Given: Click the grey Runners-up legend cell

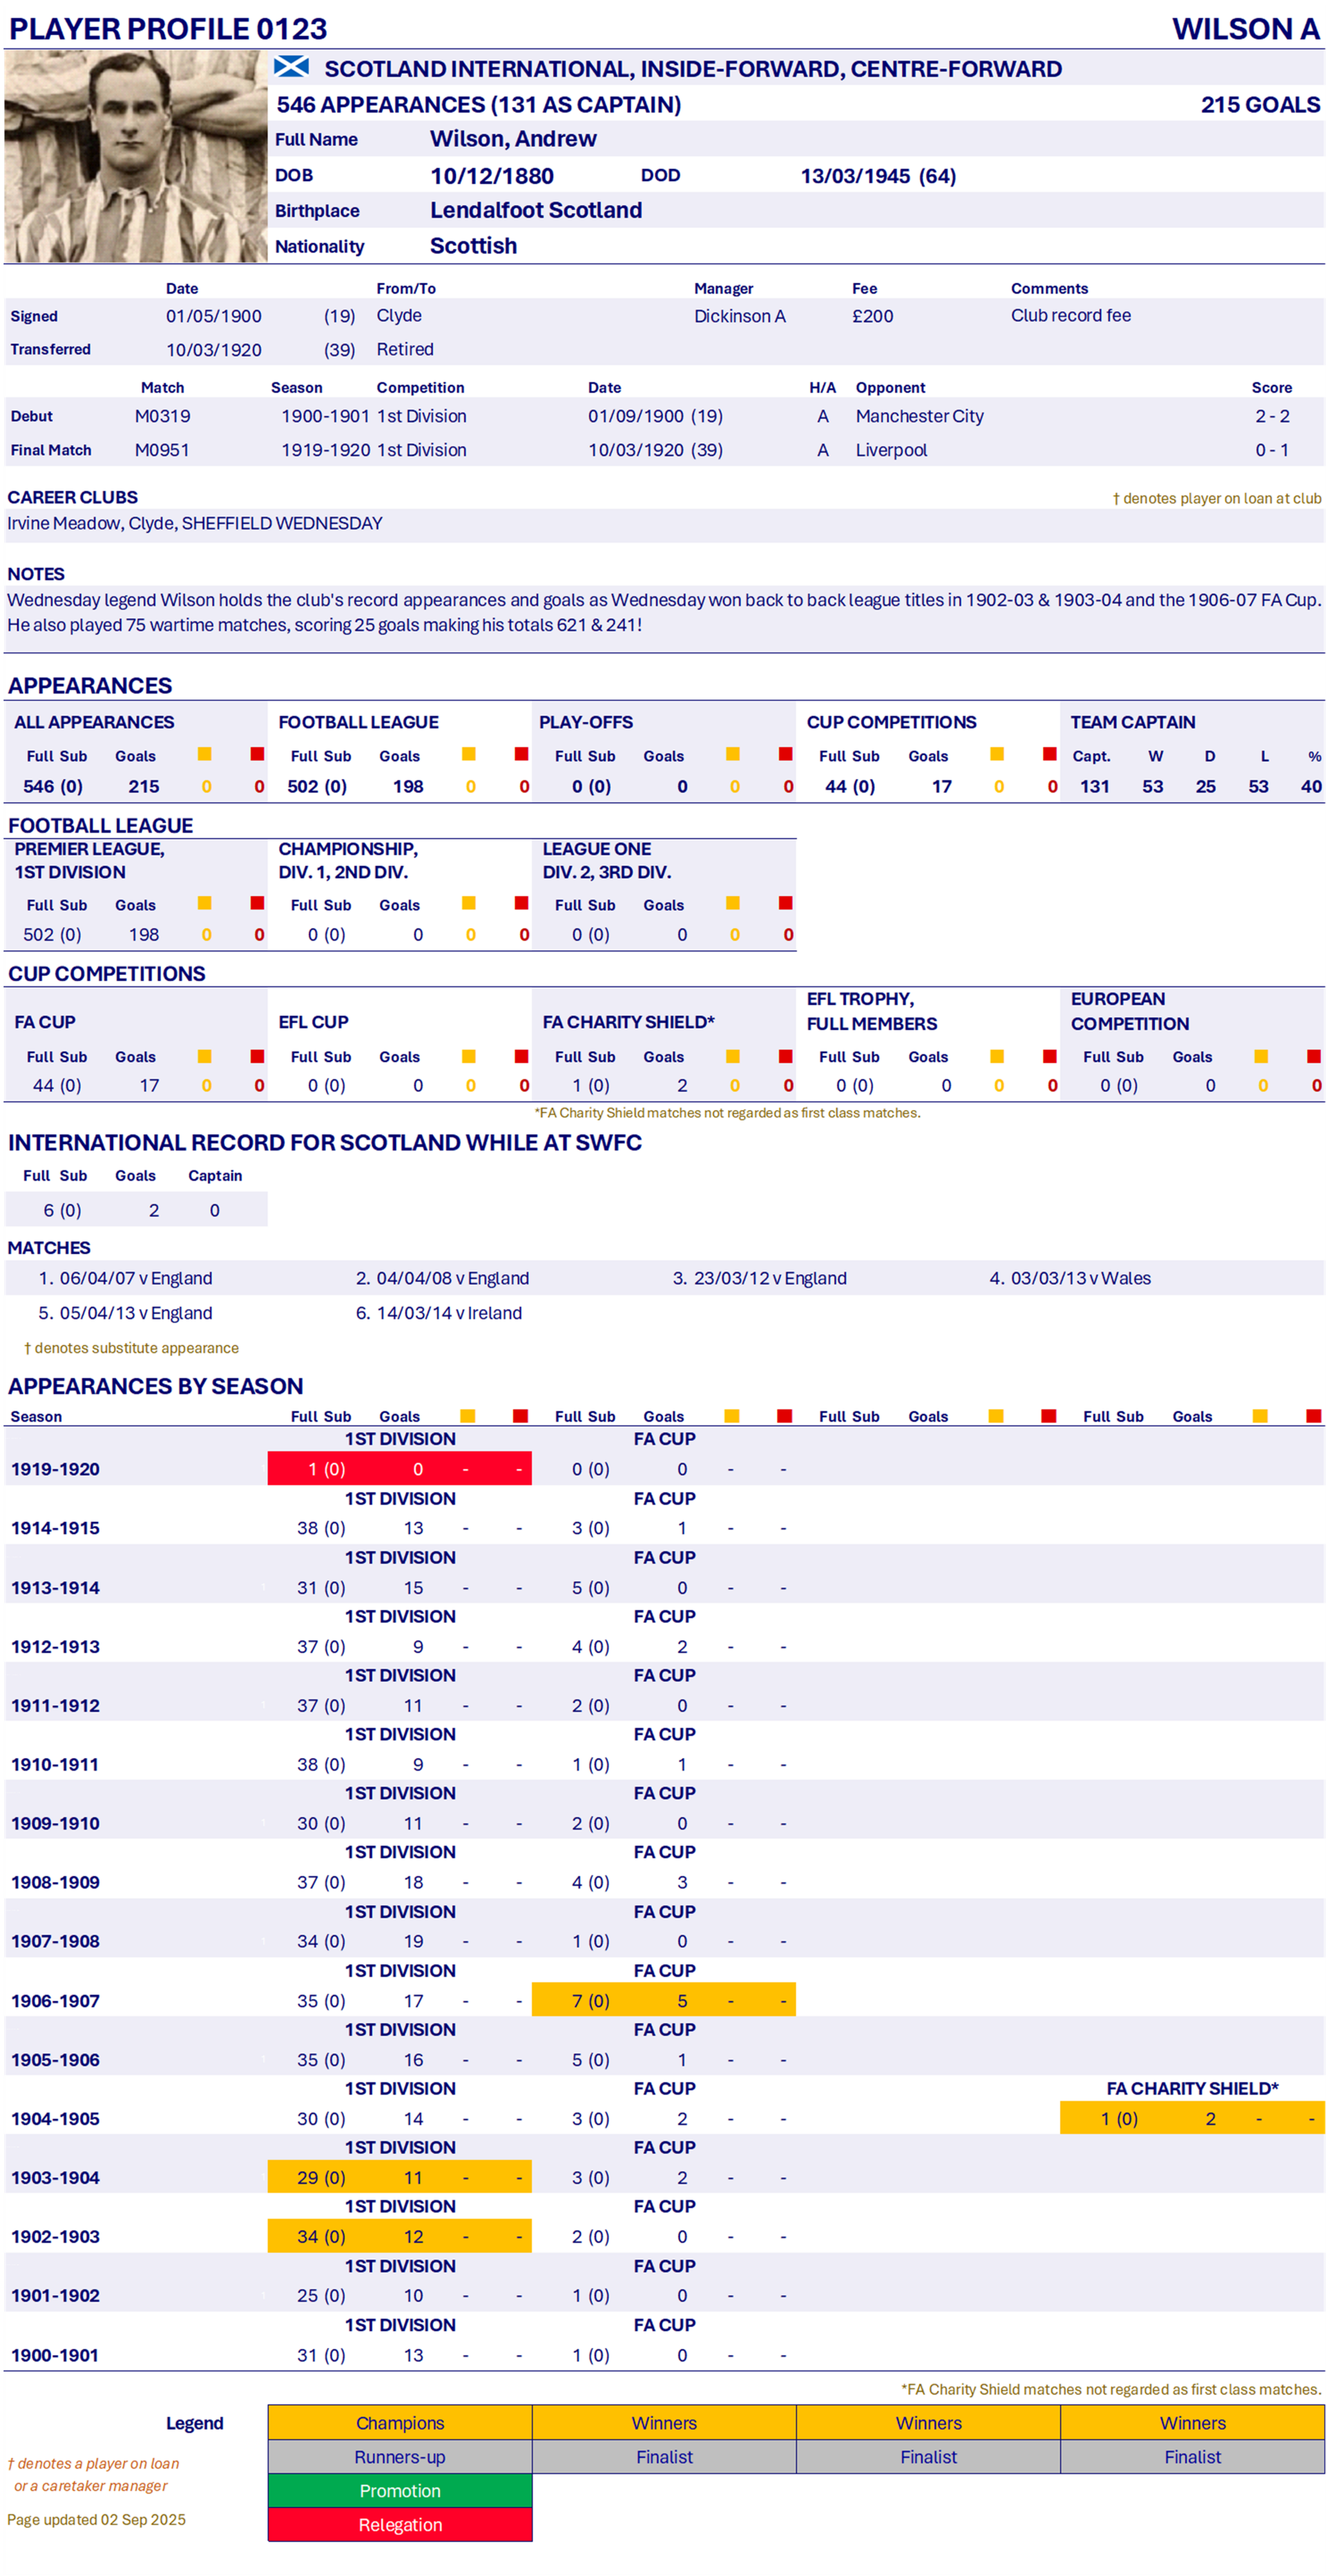Looking at the screenshot, I should coord(400,2456).
